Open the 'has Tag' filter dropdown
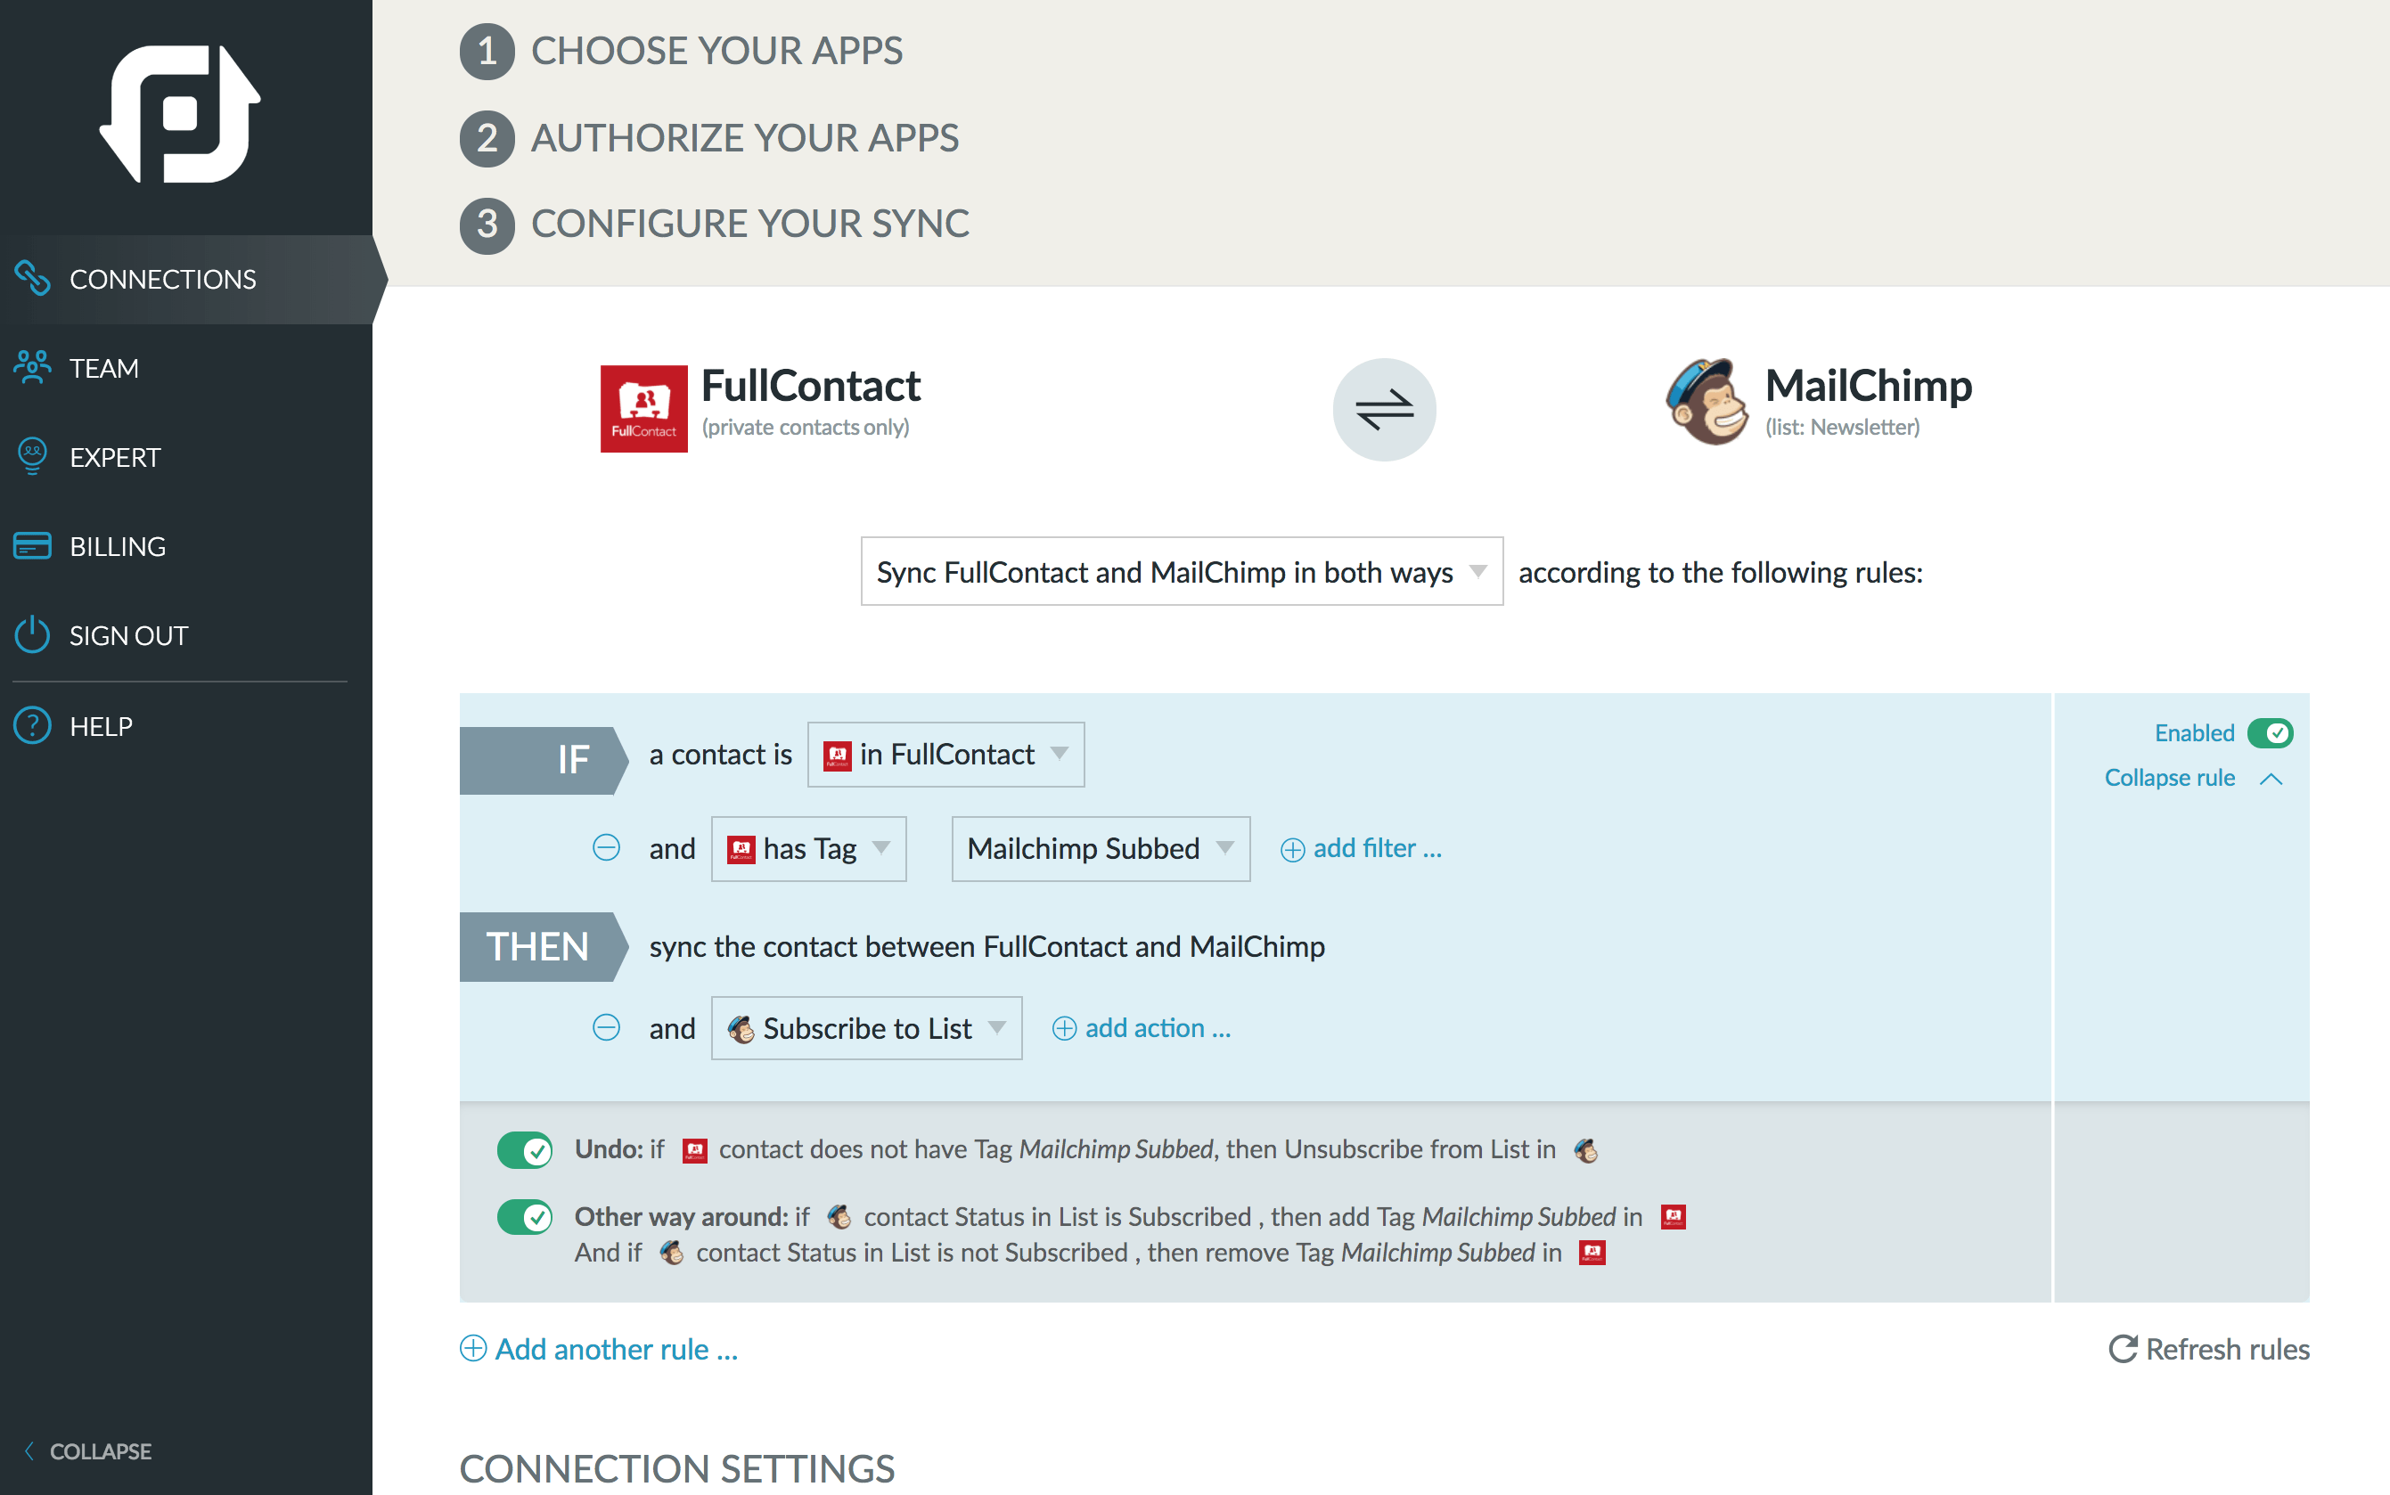The width and height of the screenshot is (2390, 1495). 809,848
